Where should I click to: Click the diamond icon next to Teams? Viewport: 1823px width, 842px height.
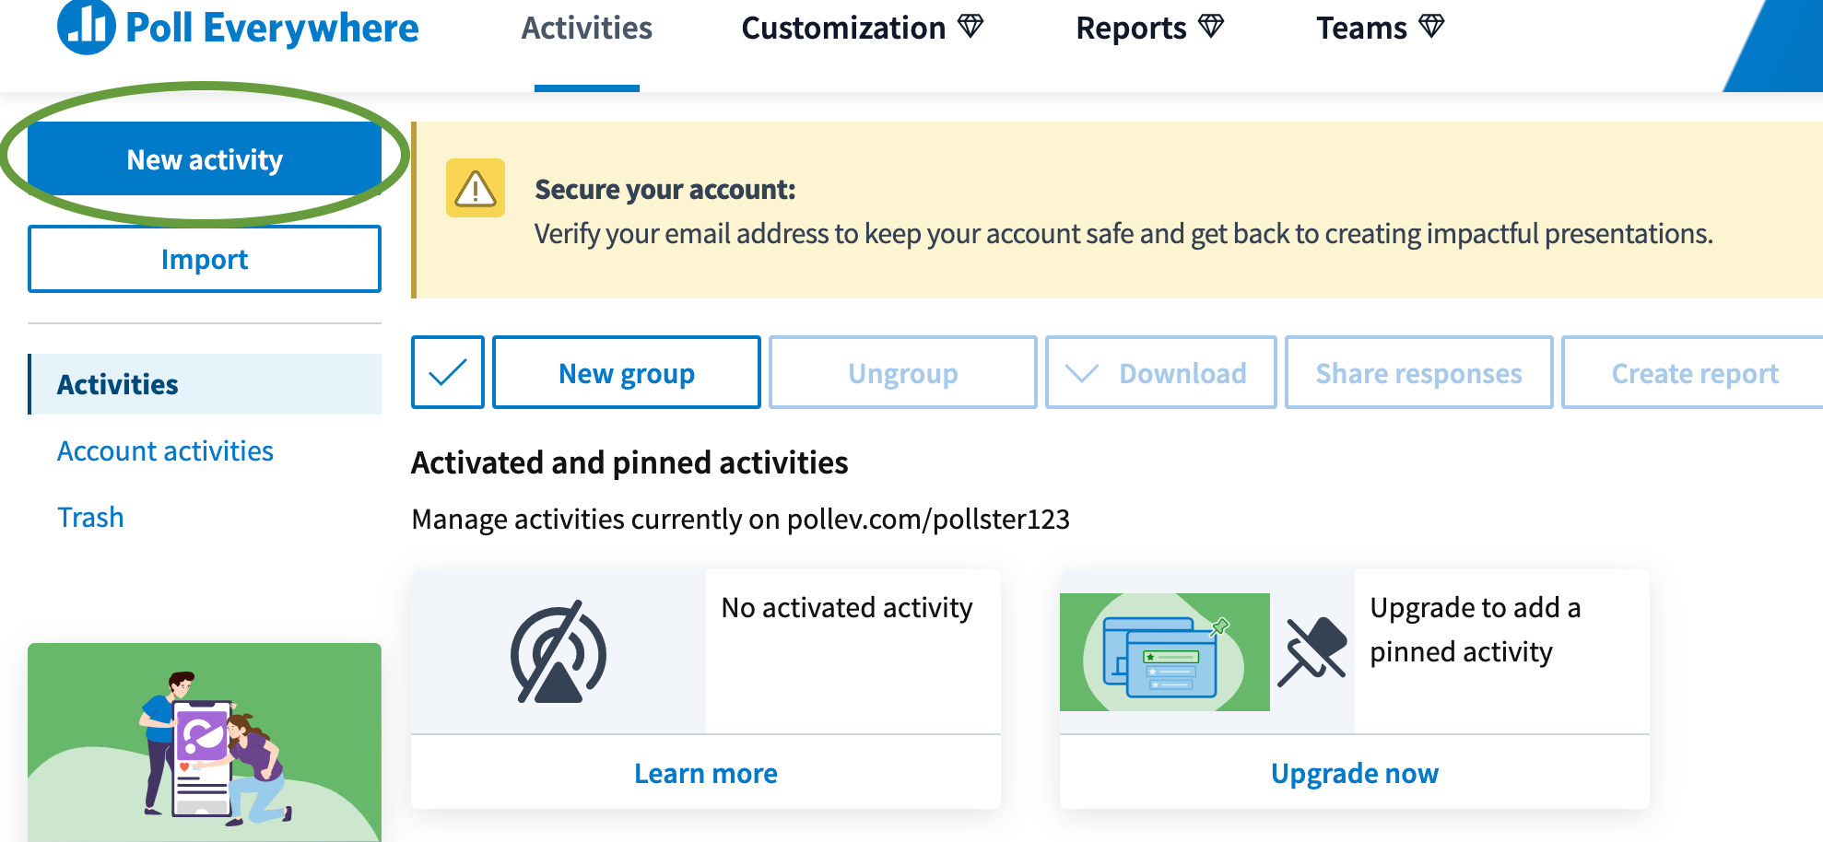click(1432, 26)
